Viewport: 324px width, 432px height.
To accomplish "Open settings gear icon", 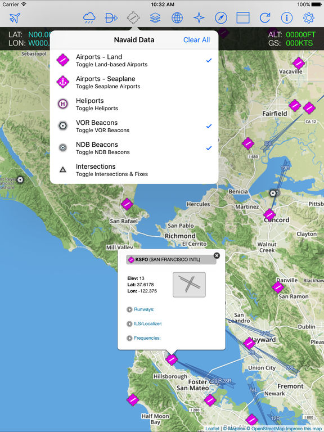I will 309,18.
